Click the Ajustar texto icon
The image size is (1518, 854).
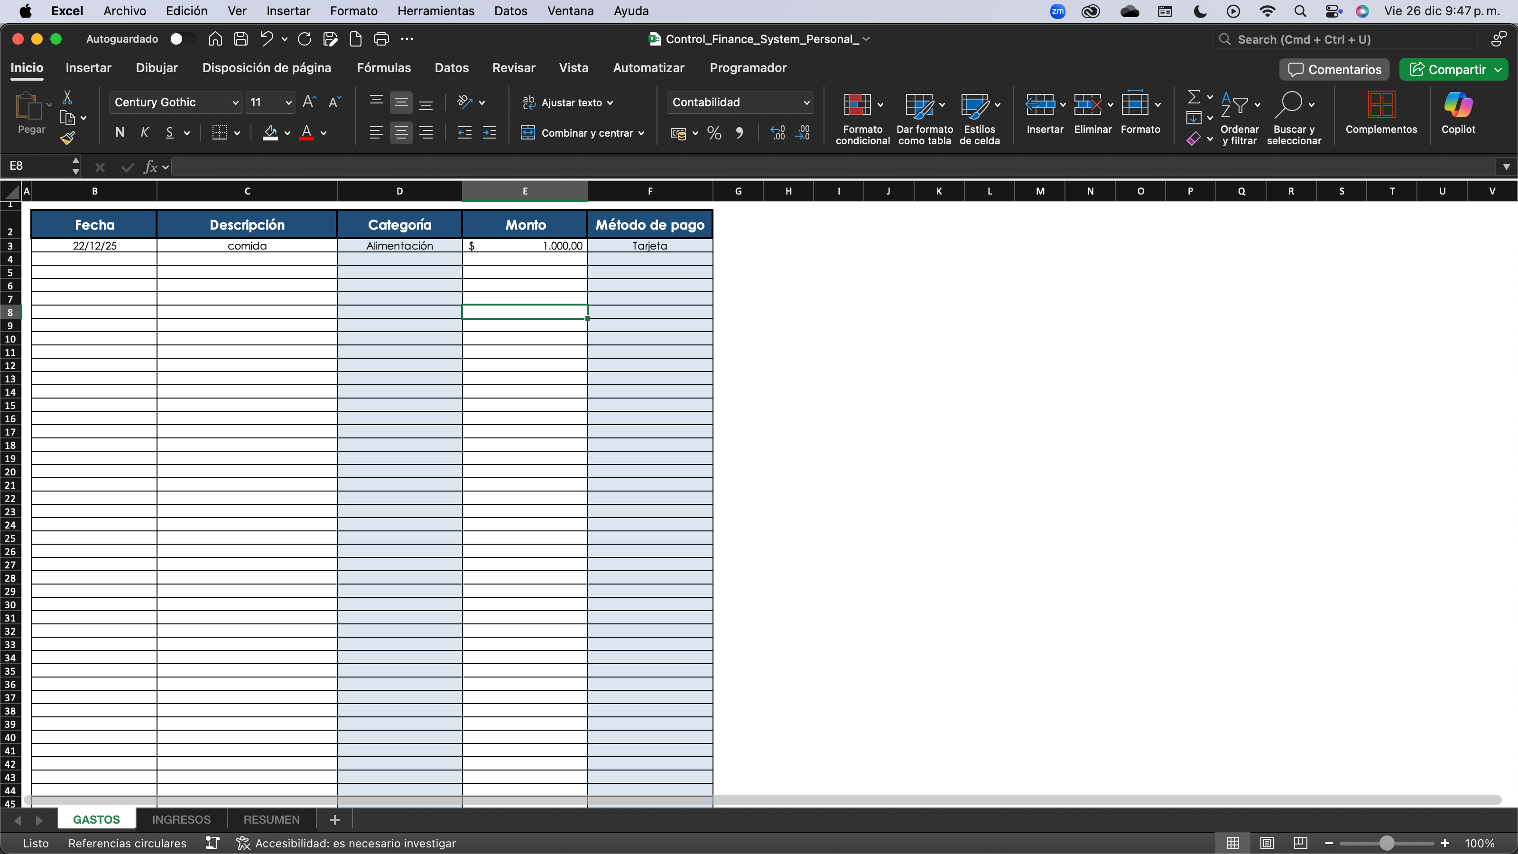528,102
